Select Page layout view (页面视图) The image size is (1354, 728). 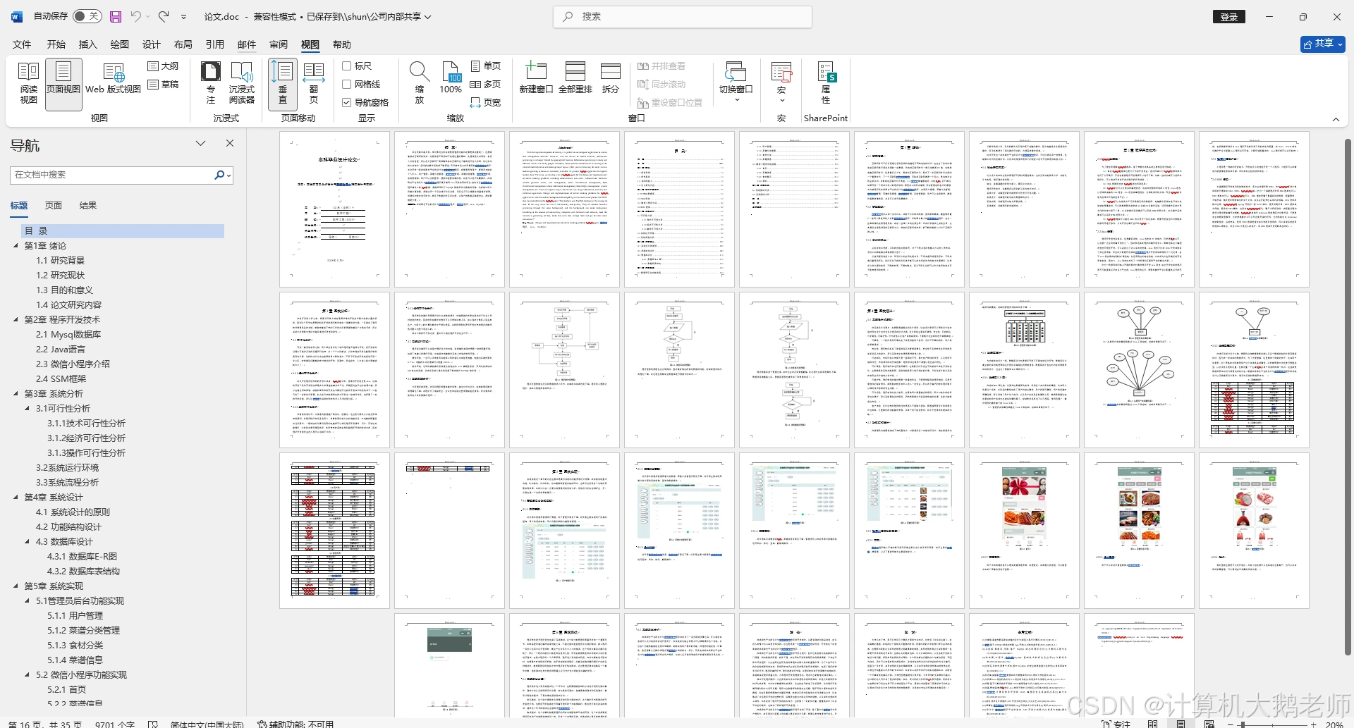click(x=63, y=83)
